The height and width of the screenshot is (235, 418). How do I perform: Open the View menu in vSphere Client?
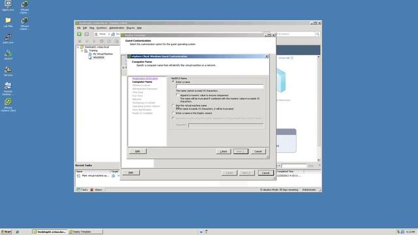point(91,28)
